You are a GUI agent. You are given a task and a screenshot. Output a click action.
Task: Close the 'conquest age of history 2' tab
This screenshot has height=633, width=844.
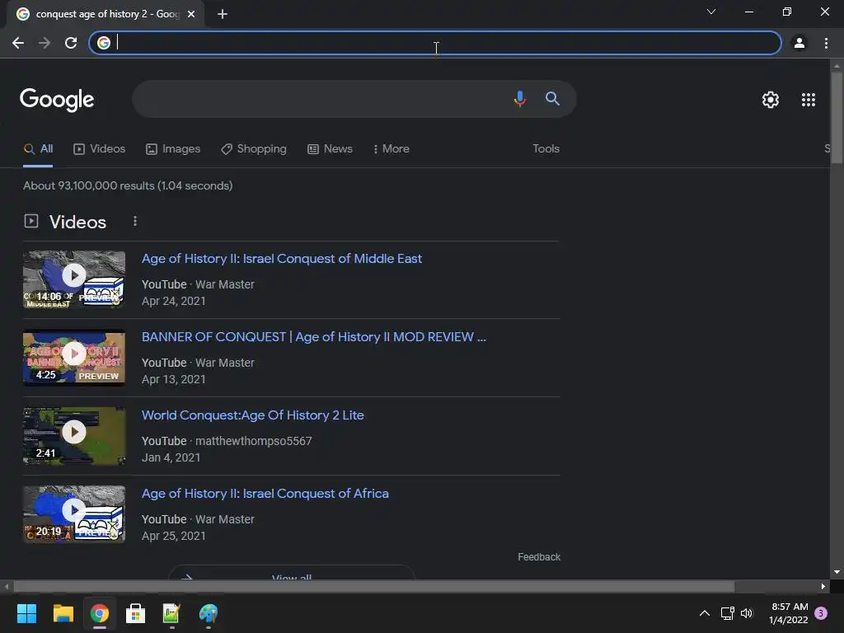pyautogui.click(x=191, y=14)
